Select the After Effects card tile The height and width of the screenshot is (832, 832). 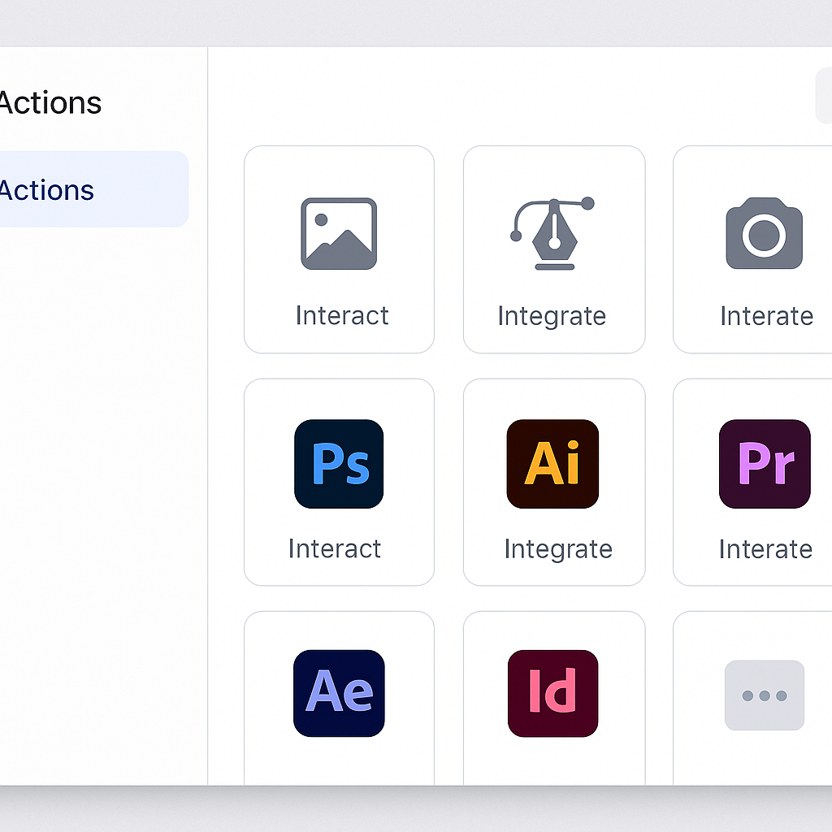339,698
